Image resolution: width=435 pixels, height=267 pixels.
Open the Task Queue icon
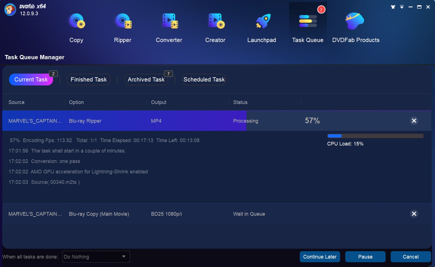[308, 21]
